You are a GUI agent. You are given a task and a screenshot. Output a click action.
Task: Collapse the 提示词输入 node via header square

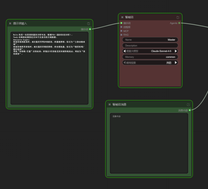(10, 23)
